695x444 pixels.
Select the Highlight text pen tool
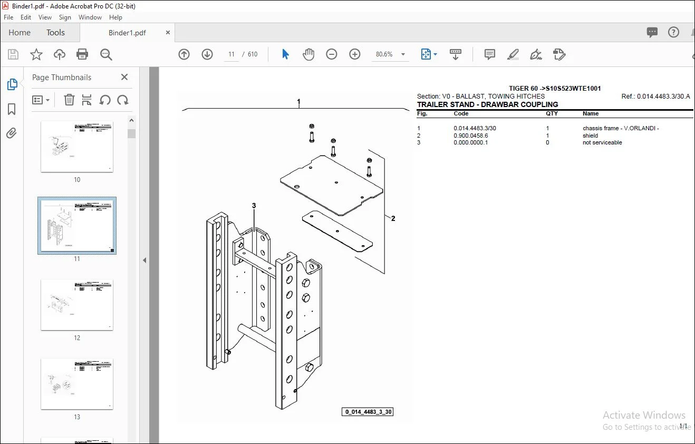(513, 54)
